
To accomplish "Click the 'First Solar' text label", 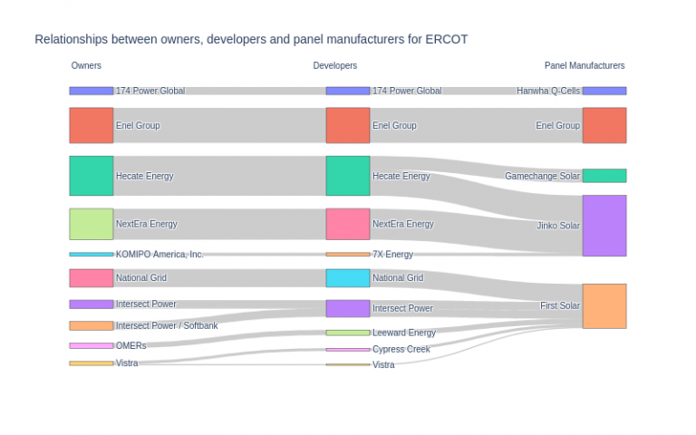I will tap(560, 305).
